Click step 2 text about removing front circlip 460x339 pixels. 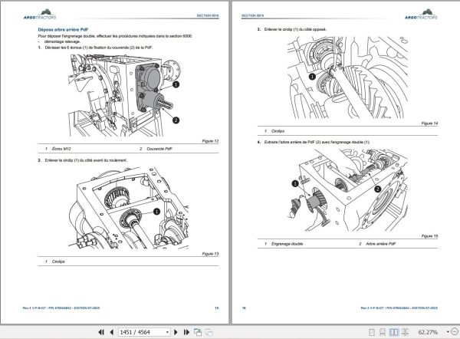tap(86, 160)
